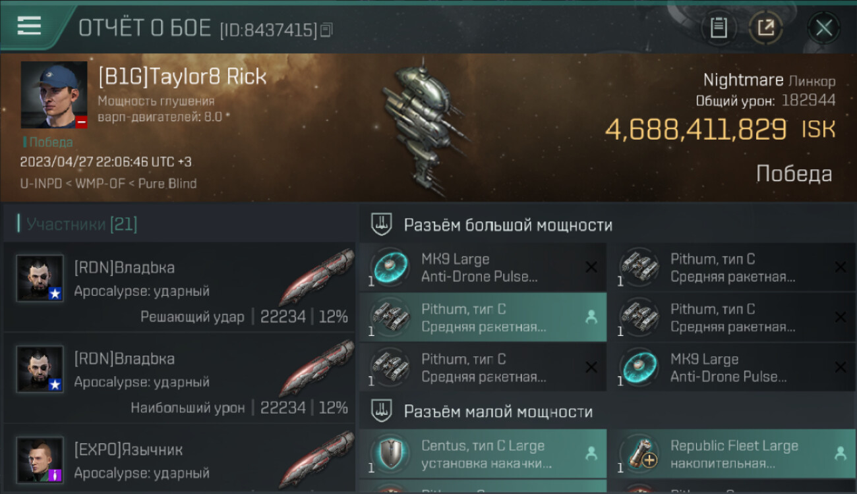This screenshot has height=494, width=857.
Task: Close the battle report window
Action: (x=824, y=28)
